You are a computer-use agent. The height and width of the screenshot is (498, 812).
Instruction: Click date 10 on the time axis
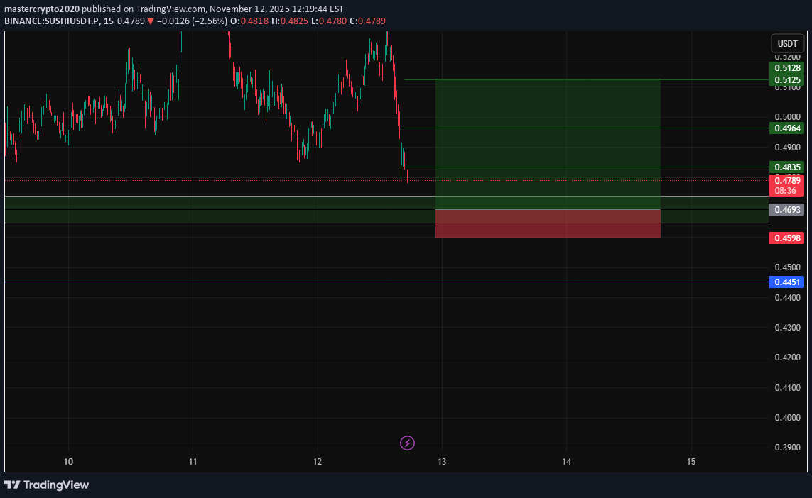point(68,462)
